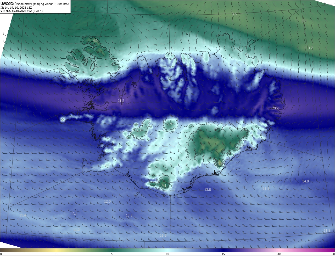Screen dimensions: 335x256
Task: Click the 3.5 value label on the map
Action: click(x=234, y=14)
